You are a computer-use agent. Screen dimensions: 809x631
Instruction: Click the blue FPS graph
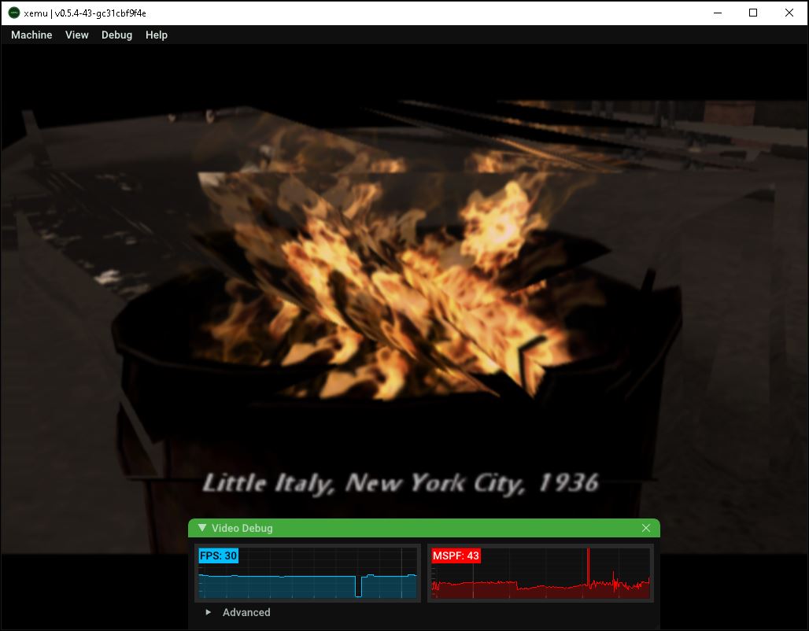(x=308, y=574)
